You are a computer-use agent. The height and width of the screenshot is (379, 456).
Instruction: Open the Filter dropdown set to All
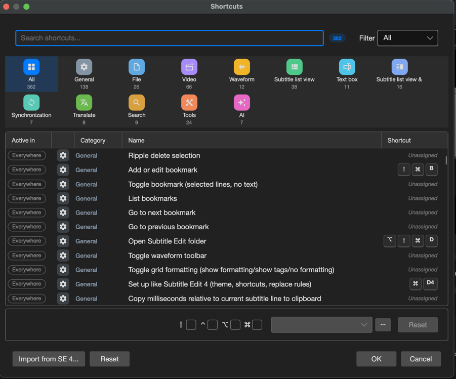point(408,38)
